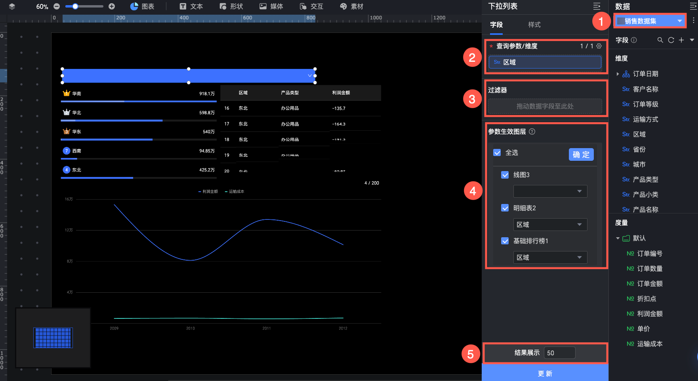Open the 媒体 media menu
This screenshot has width=698, height=381.
[x=271, y=6]
